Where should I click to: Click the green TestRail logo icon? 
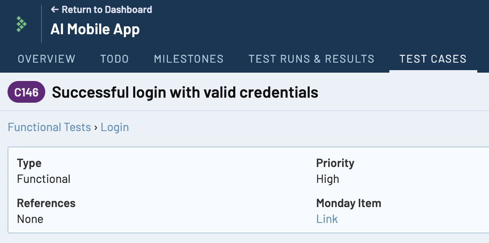click(x=21, y=24)
